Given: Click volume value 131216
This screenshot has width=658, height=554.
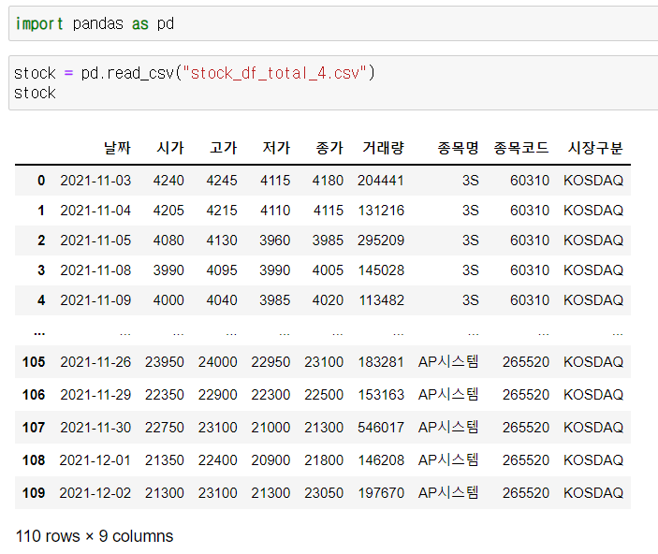Looking at the screenshot, I should [x=381, y=211].
